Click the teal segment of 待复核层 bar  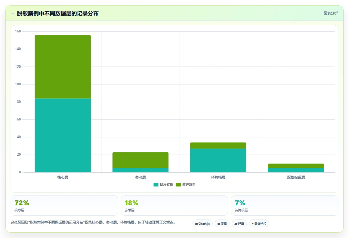(218, 160)
